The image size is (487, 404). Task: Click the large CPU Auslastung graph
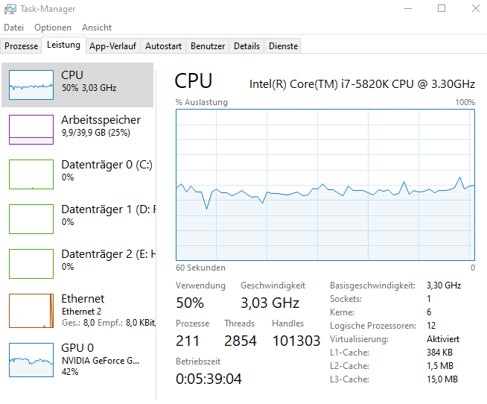click(325, 185)
